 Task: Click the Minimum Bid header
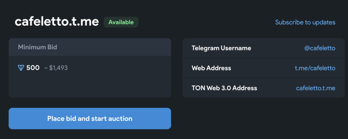click(x=37, y=47)
